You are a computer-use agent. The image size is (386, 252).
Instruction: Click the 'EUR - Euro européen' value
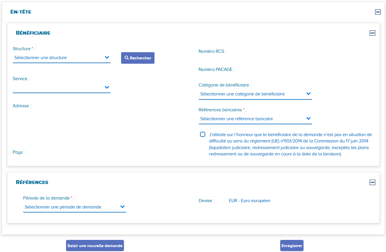tap(250, 201)
